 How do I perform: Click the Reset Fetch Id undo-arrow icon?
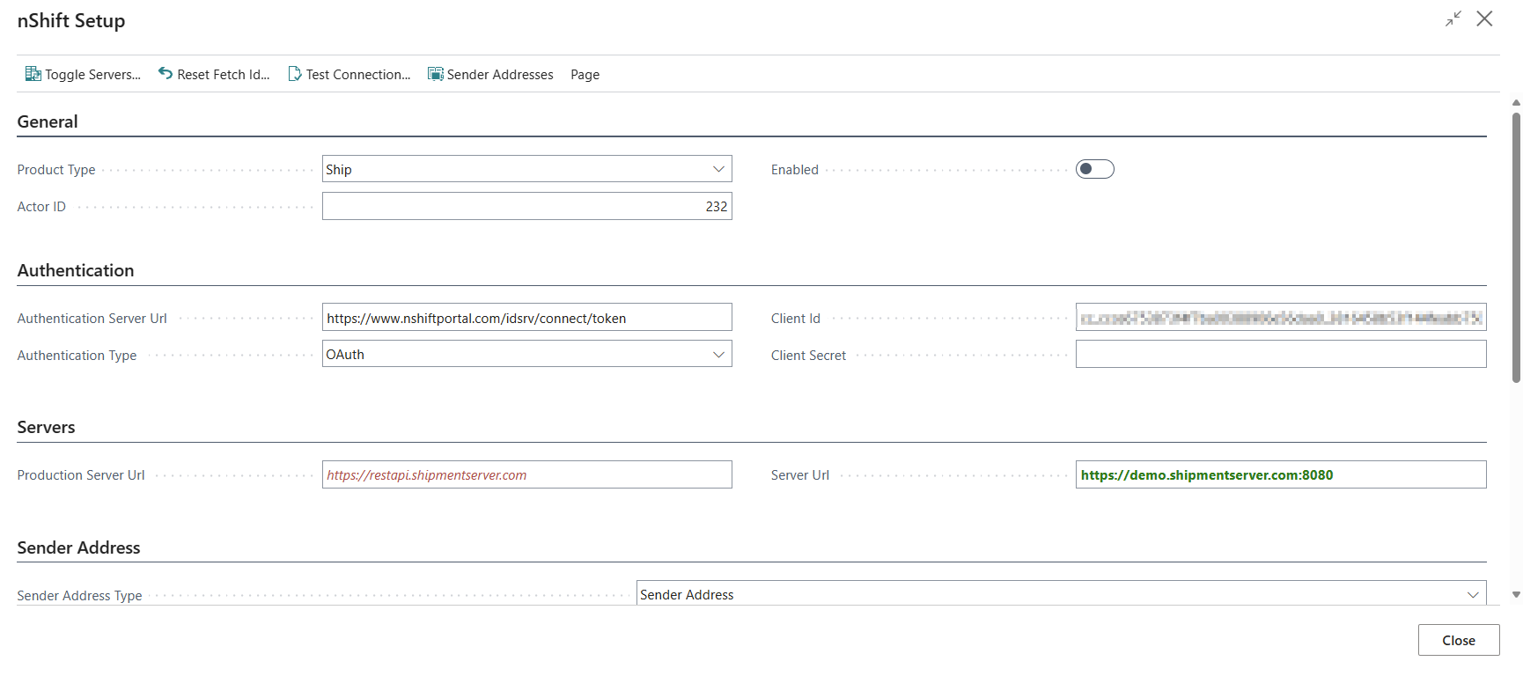[x=166, y=73]
